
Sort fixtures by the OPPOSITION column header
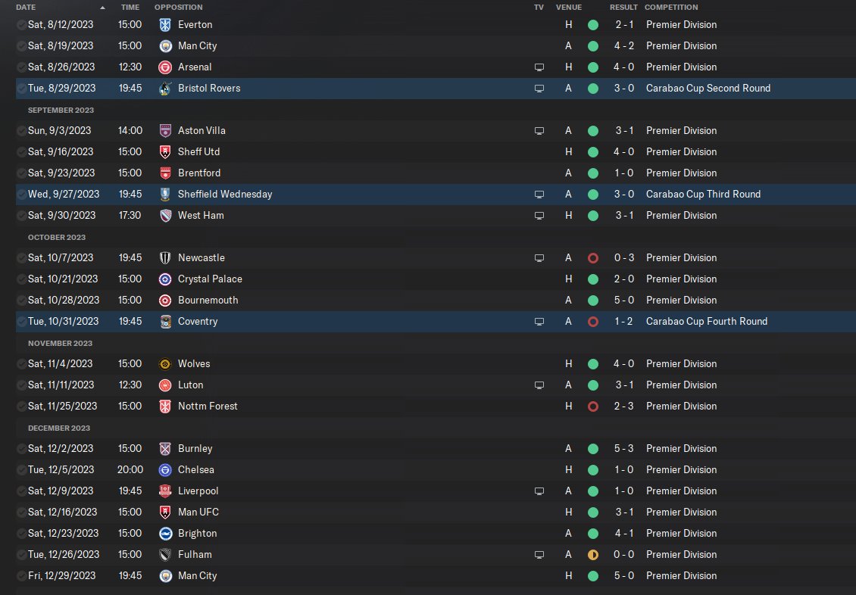(178, 7)
